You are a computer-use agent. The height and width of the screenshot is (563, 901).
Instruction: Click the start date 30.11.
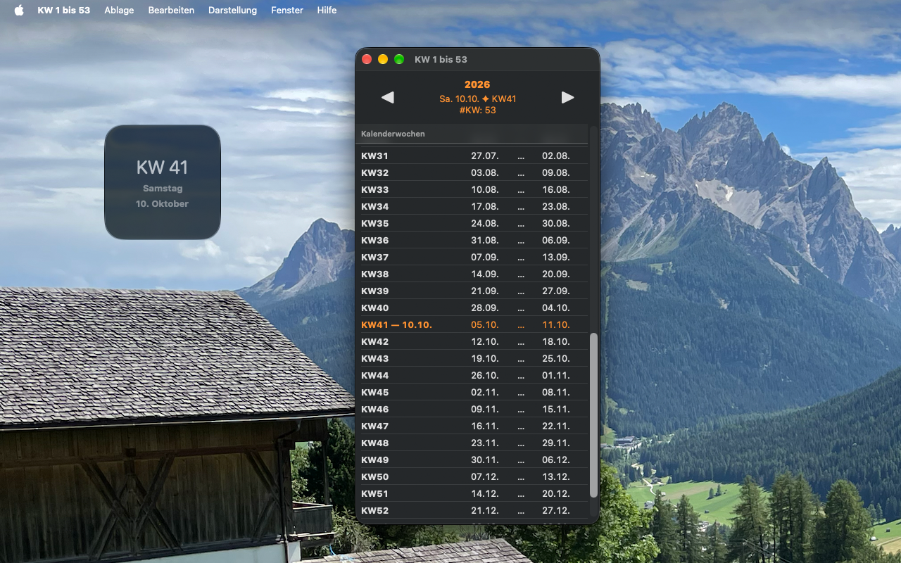(485, 460)
